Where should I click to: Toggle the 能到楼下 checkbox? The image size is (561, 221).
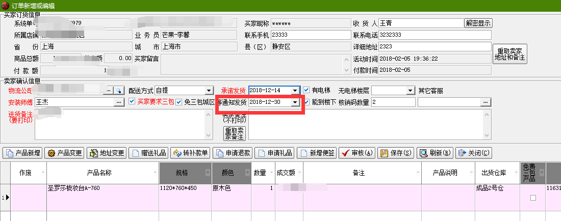tap(307, 102)
